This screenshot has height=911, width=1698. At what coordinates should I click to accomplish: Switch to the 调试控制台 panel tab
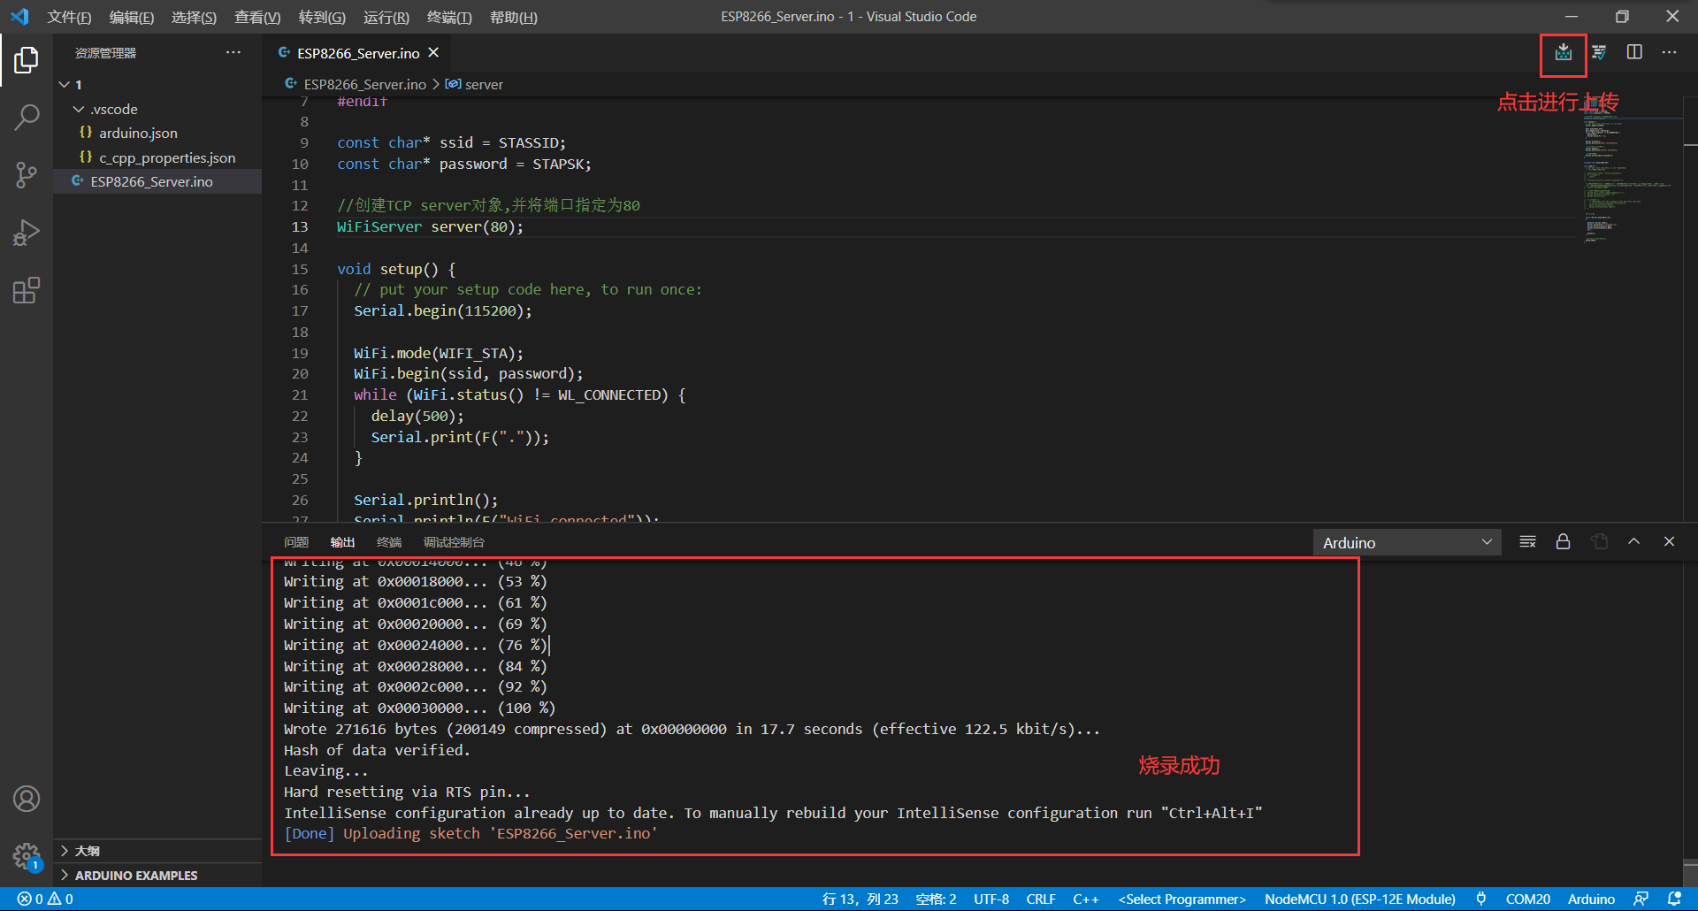coord(454,542)
